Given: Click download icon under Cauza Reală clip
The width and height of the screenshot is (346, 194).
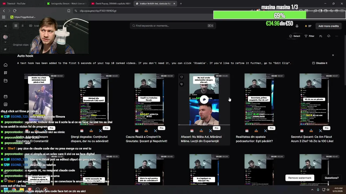Looking at the screenshot, I should click(146, 131).
